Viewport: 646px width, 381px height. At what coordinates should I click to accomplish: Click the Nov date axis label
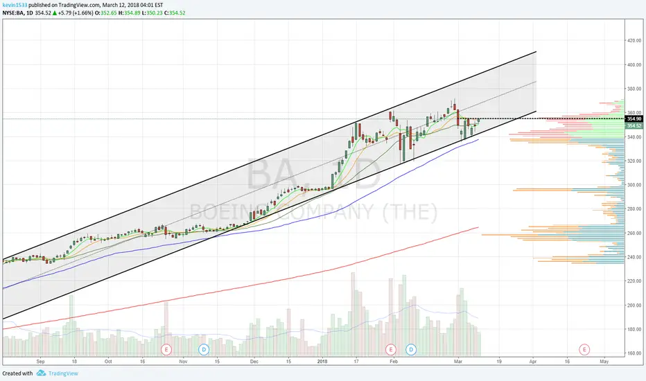[183, 362]
